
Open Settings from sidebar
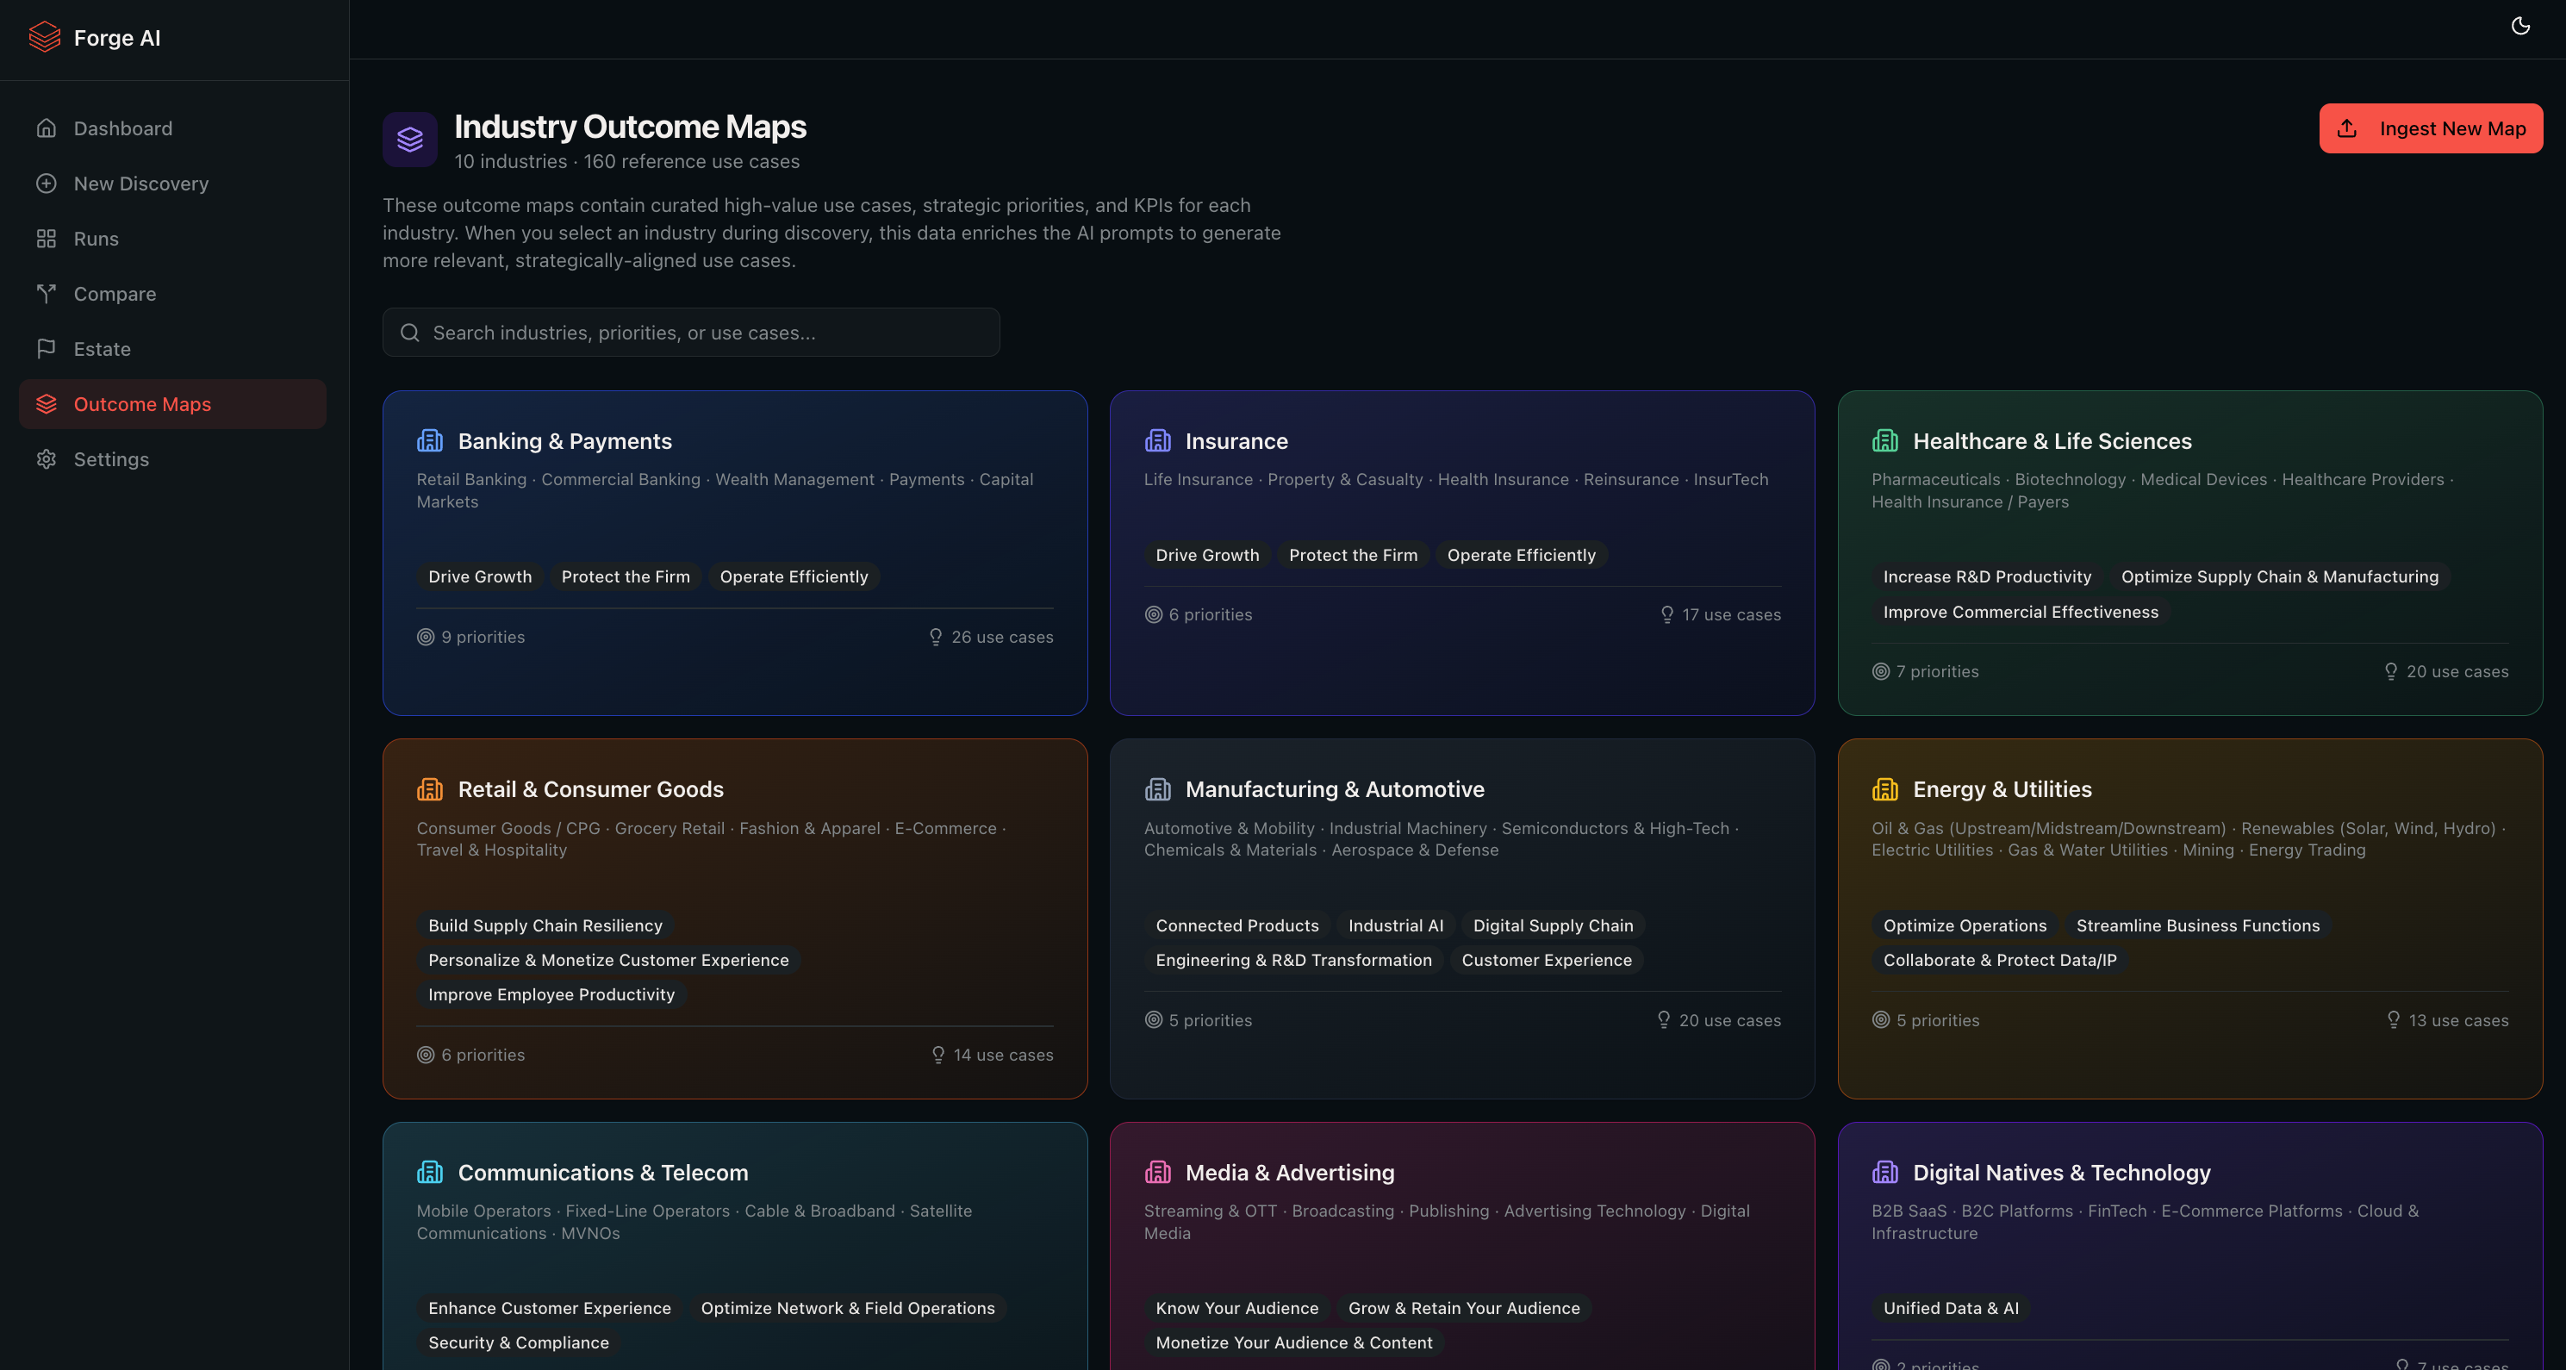point(172,459)
